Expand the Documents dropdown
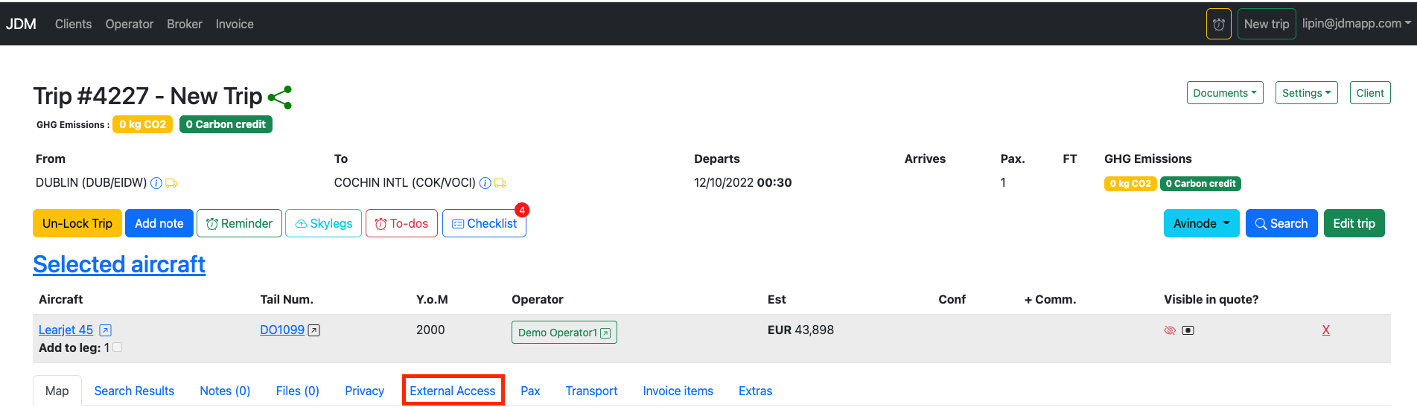Image resolution: width=1417 pixels, height=407 pixels. point(1224,93)
